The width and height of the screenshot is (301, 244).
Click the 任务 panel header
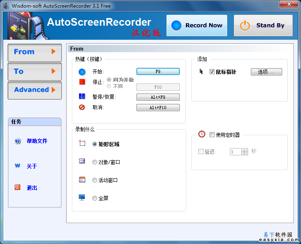[35, 122]
